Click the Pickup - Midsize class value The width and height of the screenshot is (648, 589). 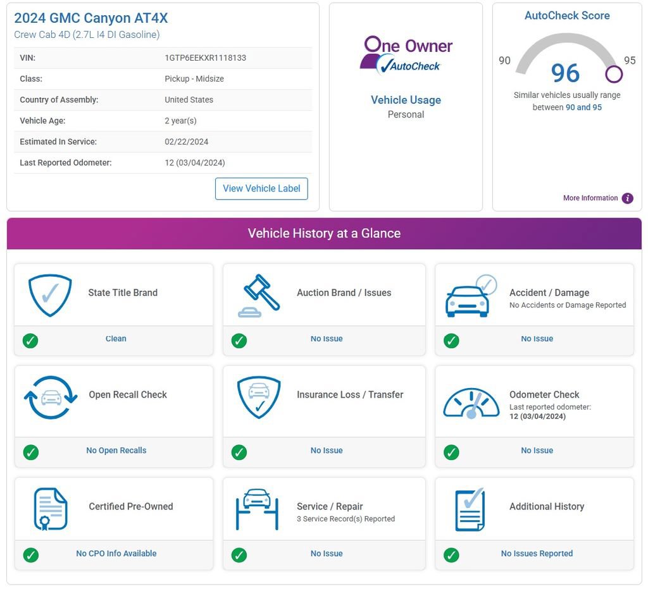194,79
